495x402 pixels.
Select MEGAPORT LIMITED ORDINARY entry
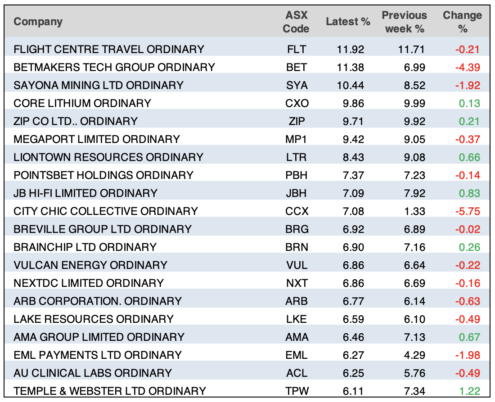click(97, 139)
